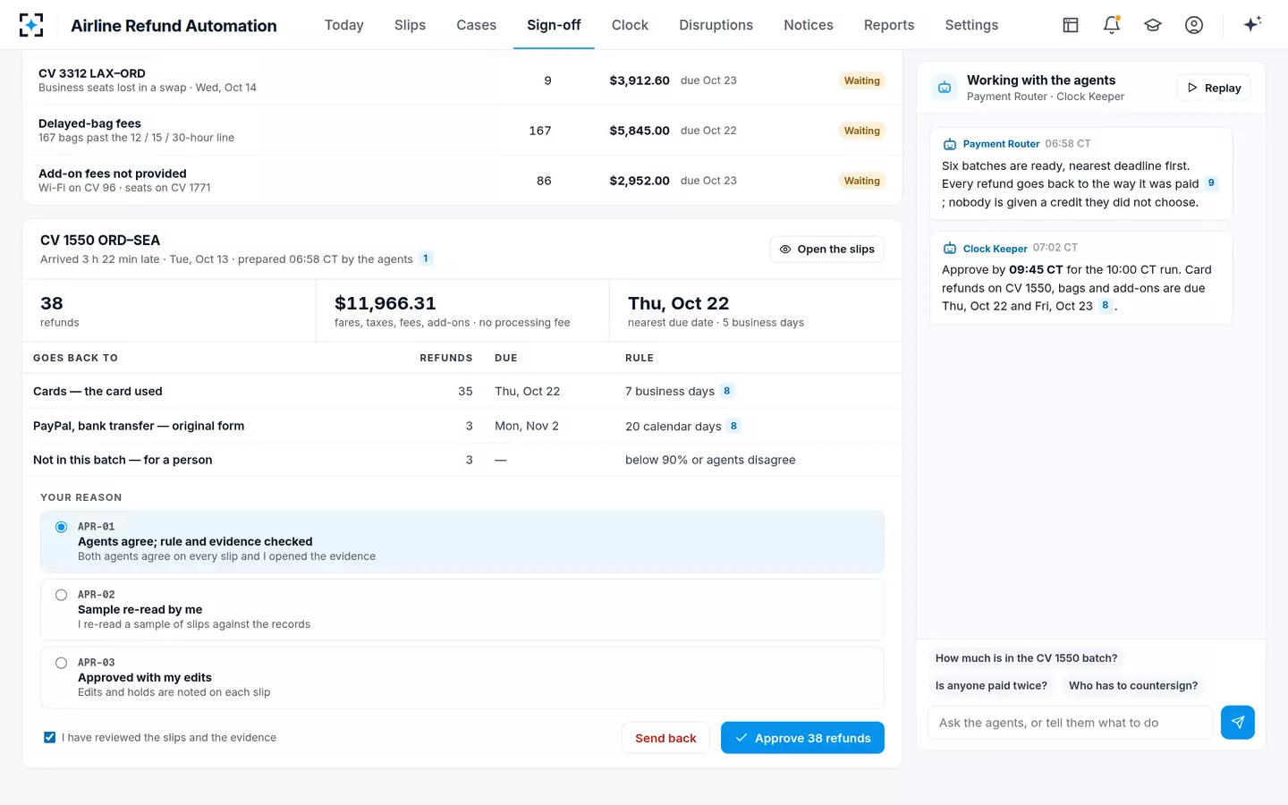Choose the Is anyone paid twice suggestion
This screenshot has height=805, width=1288.
pos(991,686)
